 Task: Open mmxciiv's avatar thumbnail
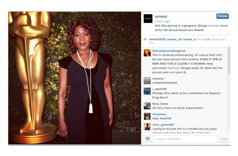pos(147,81)
